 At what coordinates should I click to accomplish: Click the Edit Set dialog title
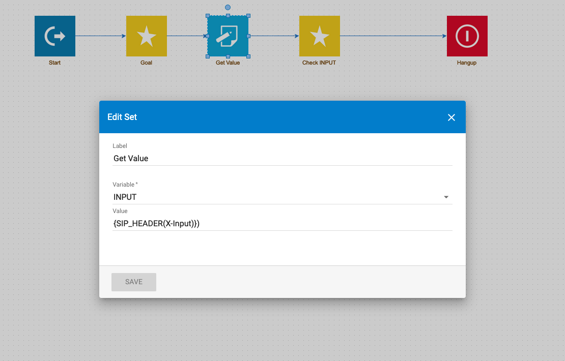pos(122,117)
